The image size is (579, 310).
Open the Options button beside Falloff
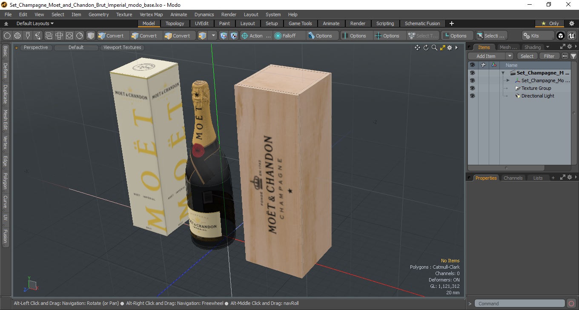click(323, 36)
